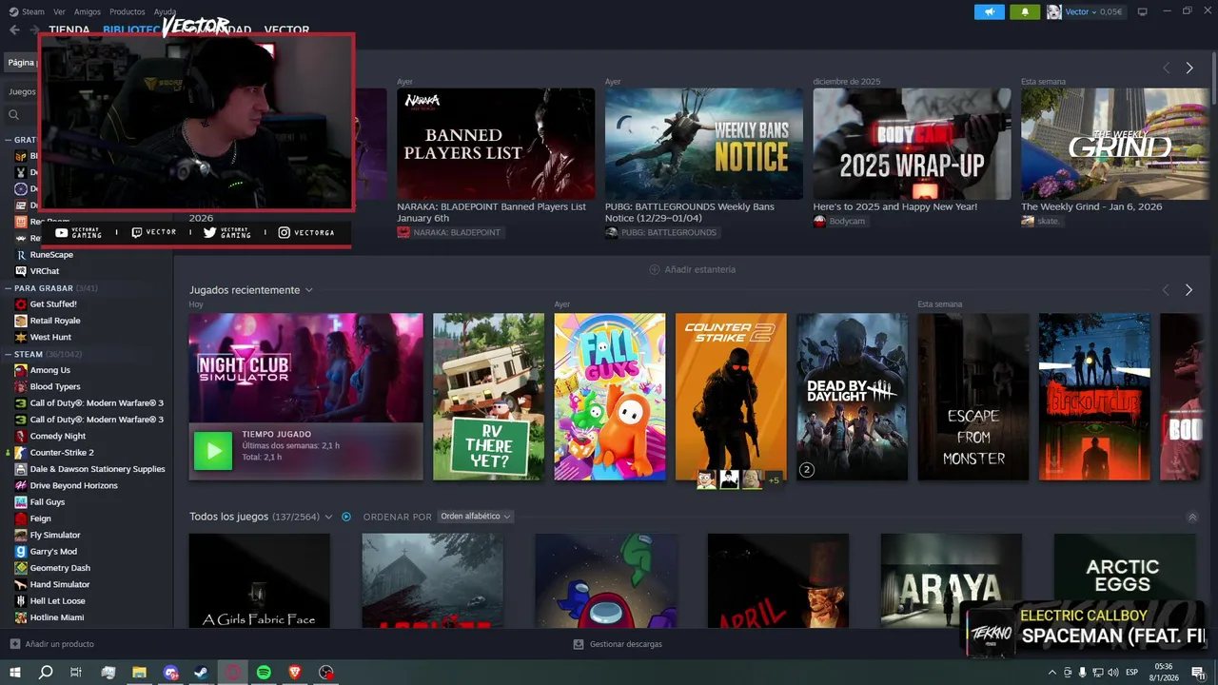Select the Fall Guys cover in recent games
Image resolution: width=1218 pixels, height=685 pixels.
[610, 397]
